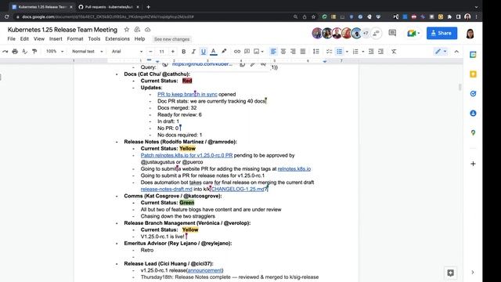Toggle italic formatting
501x282 pixels.
pos(193,52)
